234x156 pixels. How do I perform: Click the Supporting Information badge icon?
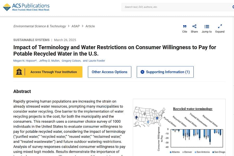point(142,72)
